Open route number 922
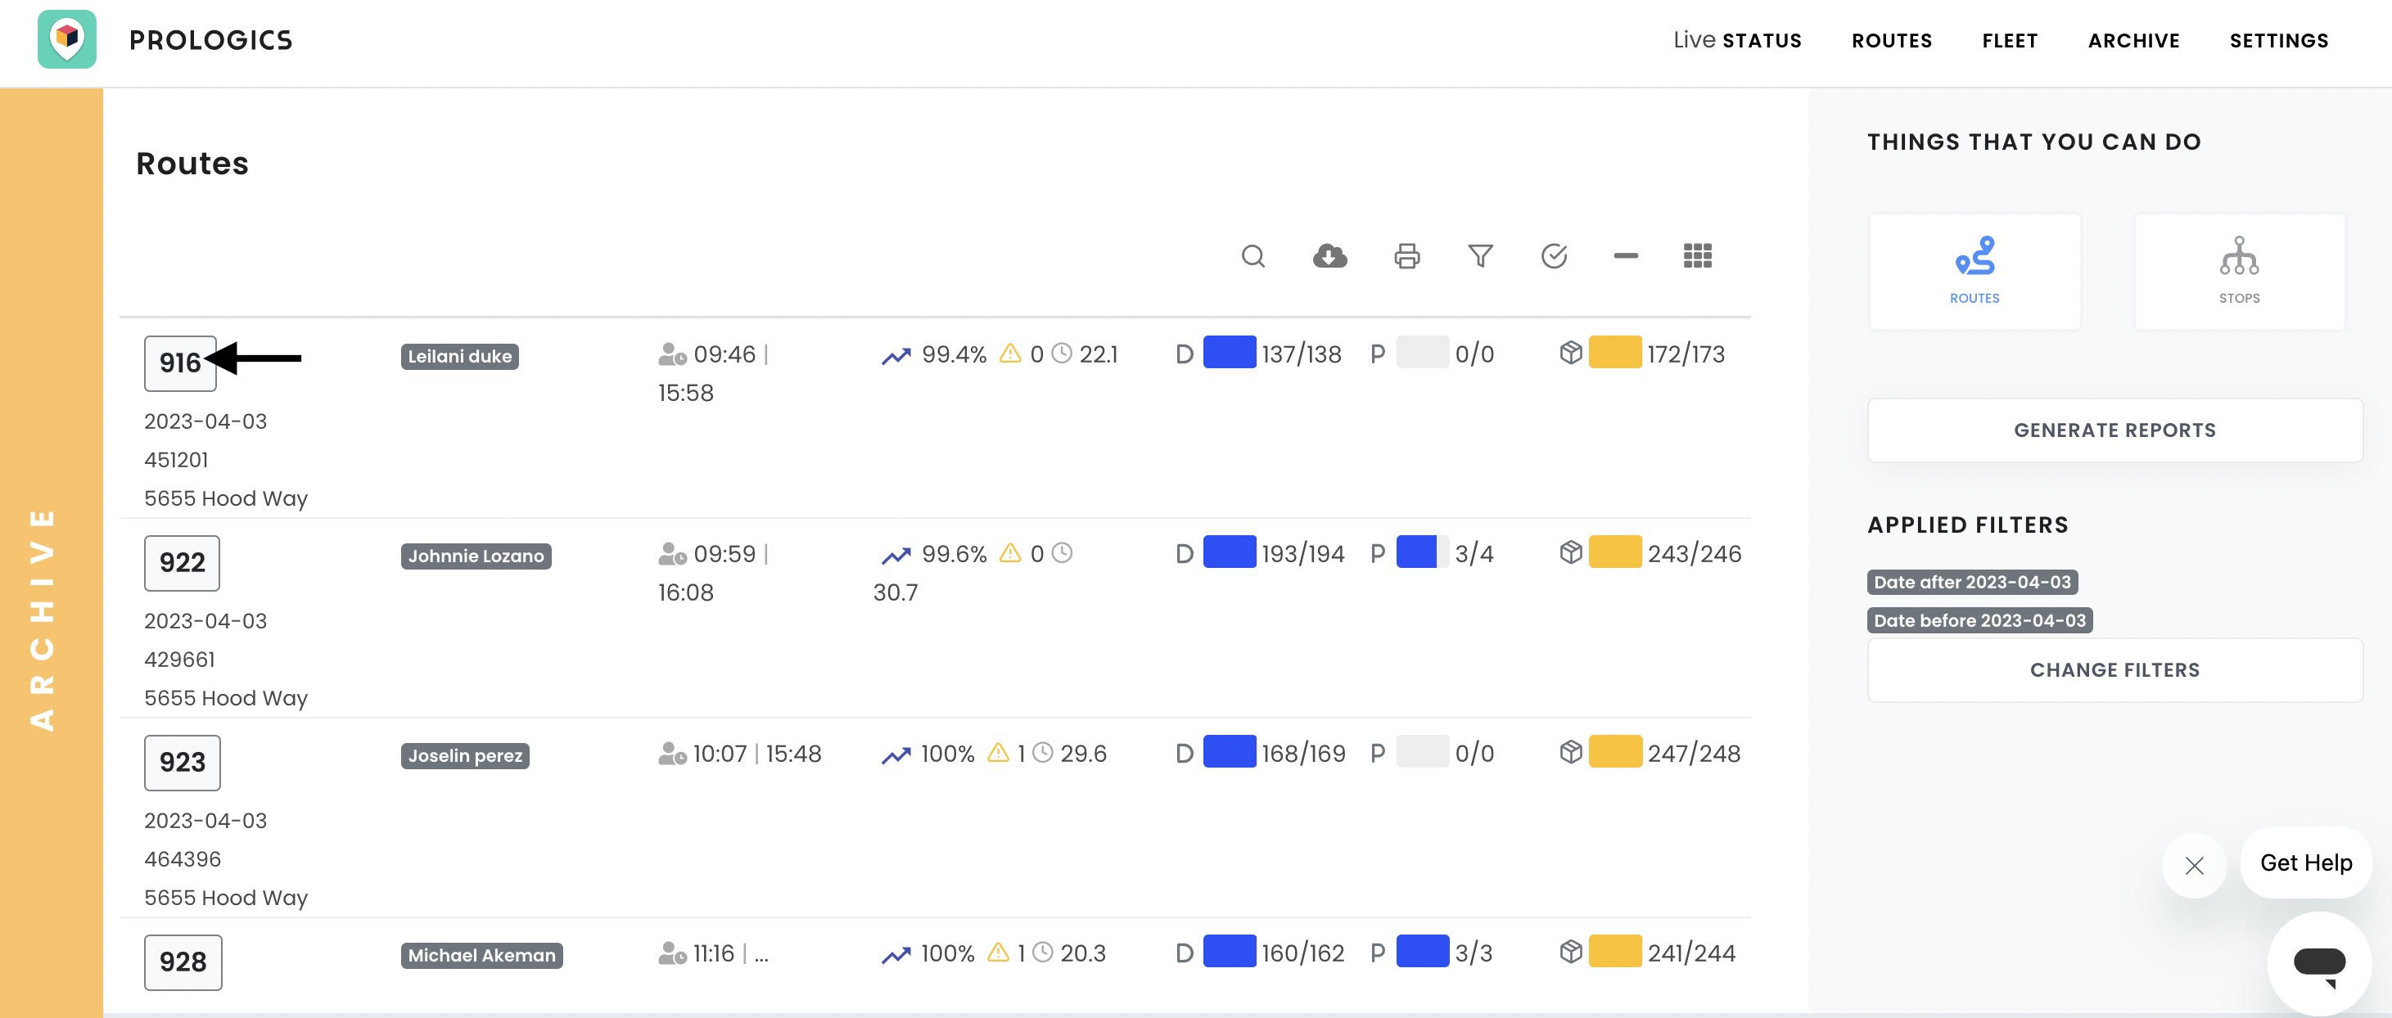Screen dimensions: 2392x1018 tap(182, 562)
